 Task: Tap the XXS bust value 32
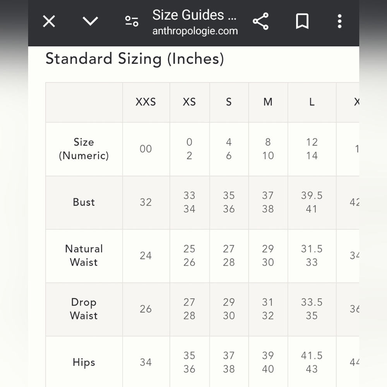(x=146, y=202)
